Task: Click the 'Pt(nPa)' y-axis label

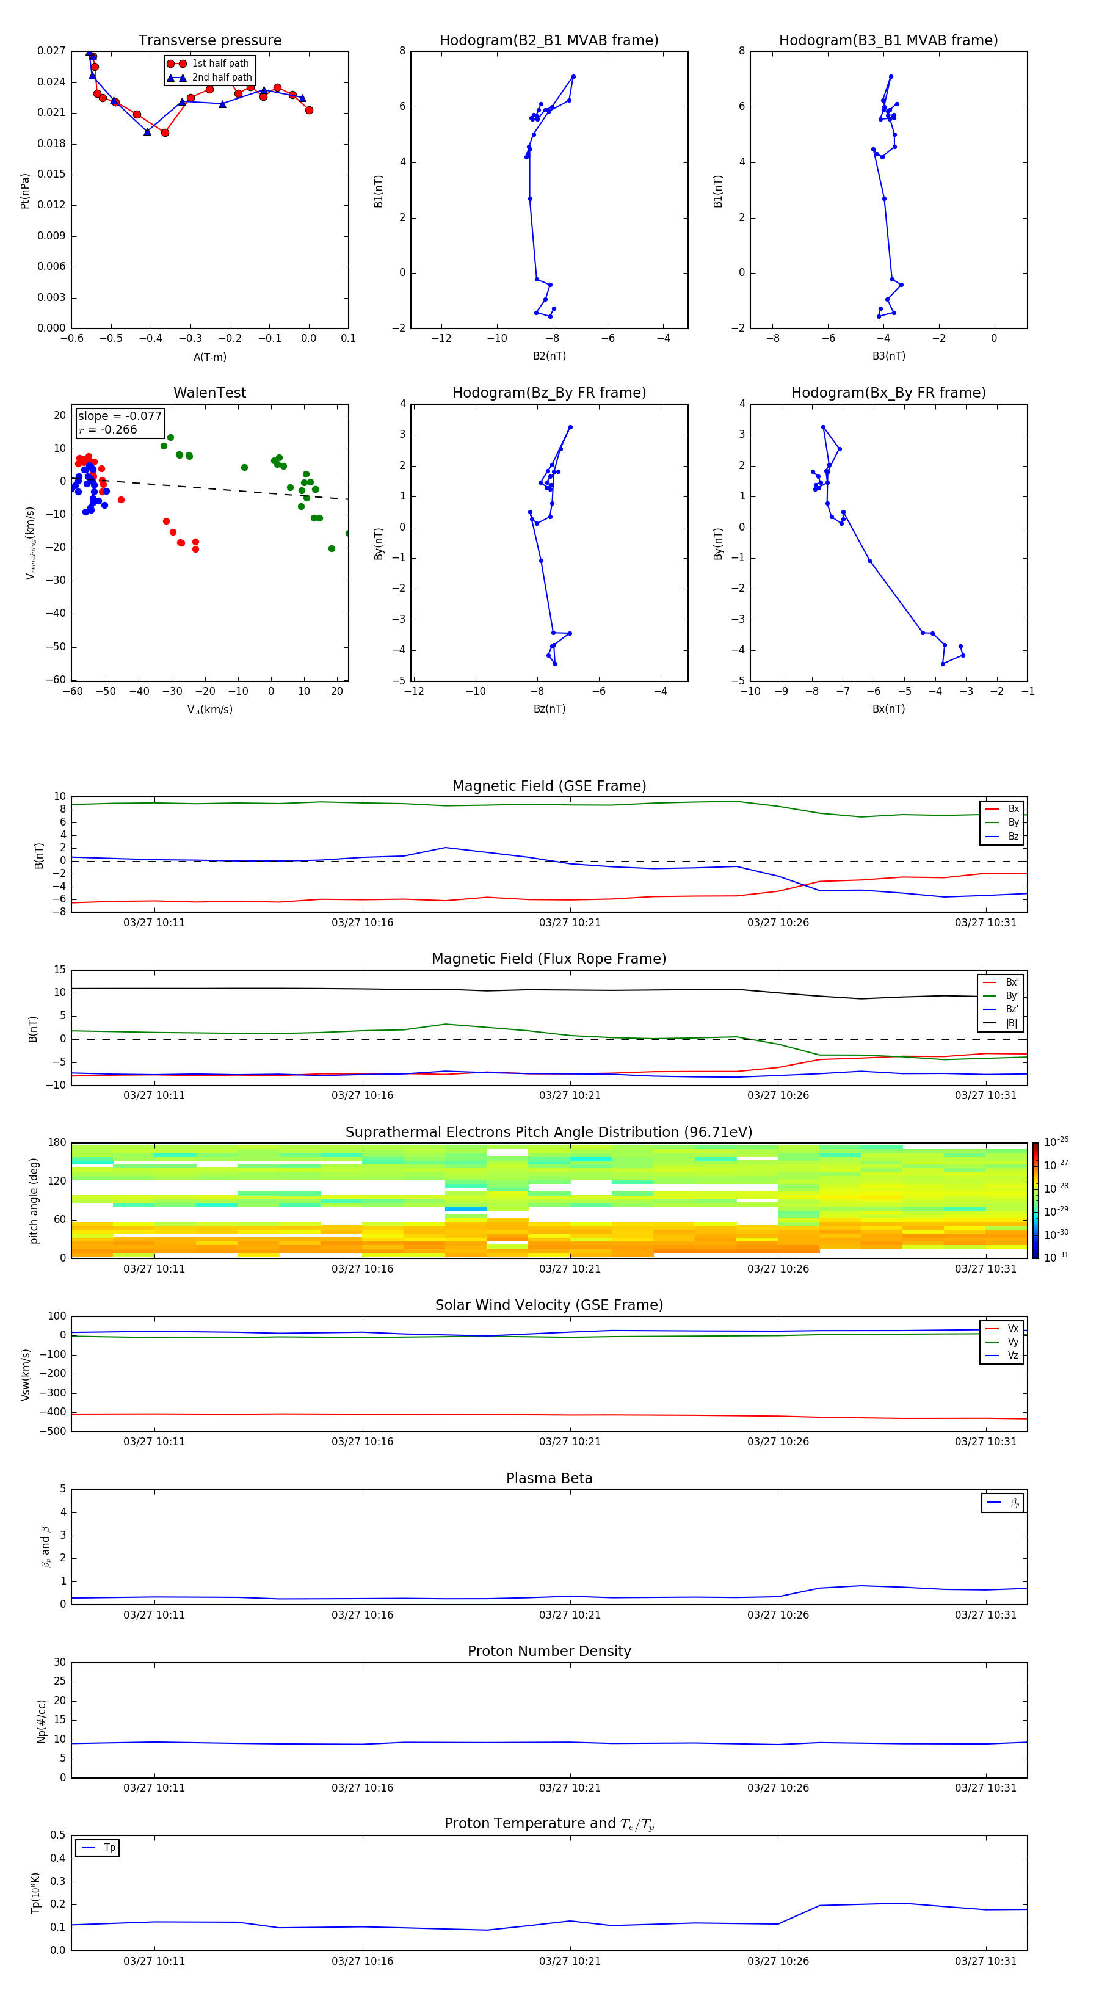Action: pyautogui.click(x=25, y=191)
